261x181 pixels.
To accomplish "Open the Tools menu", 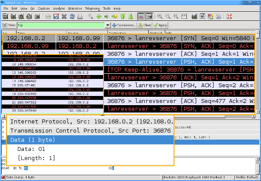I will click(x=107, y=9).
